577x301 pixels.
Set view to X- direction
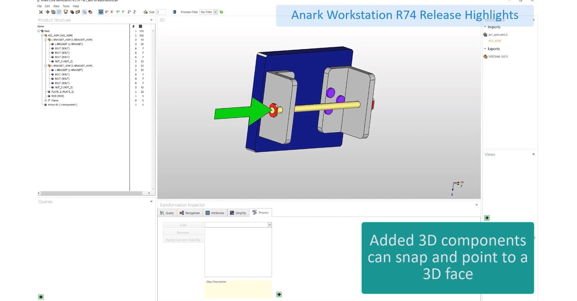(112, 12)
